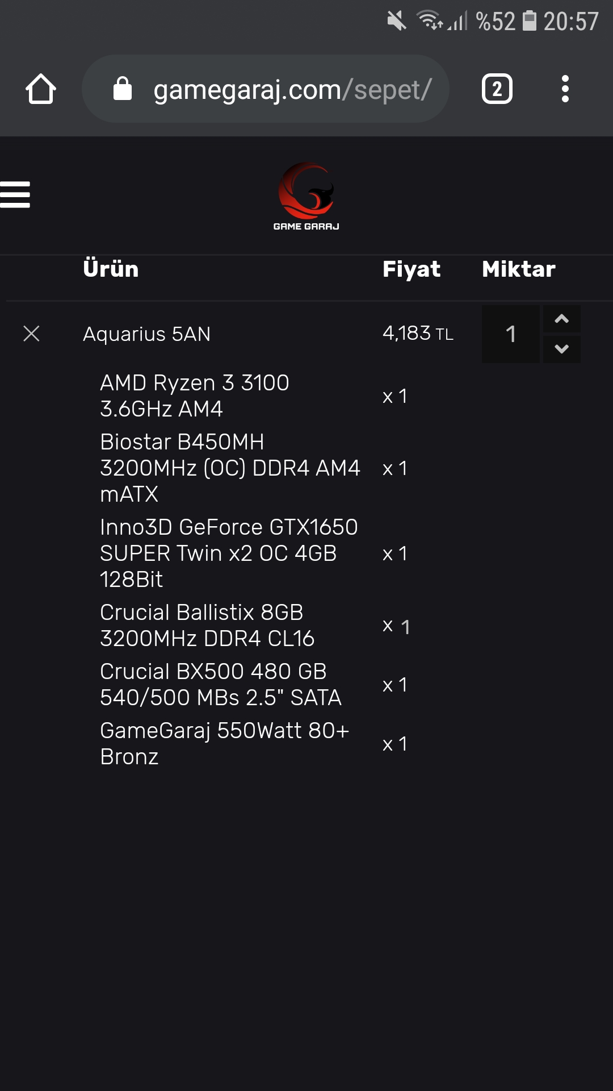Image resolution: width=613 pixels, height=1091 pixels.
Task: Remove Aquarius 5AN from cart
Action: [31, 334]
